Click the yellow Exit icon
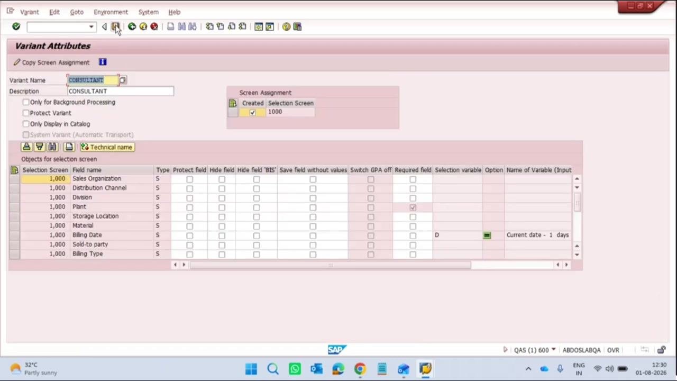The width and height of the screenshot is (677, 381). click(x=143, y=26)
